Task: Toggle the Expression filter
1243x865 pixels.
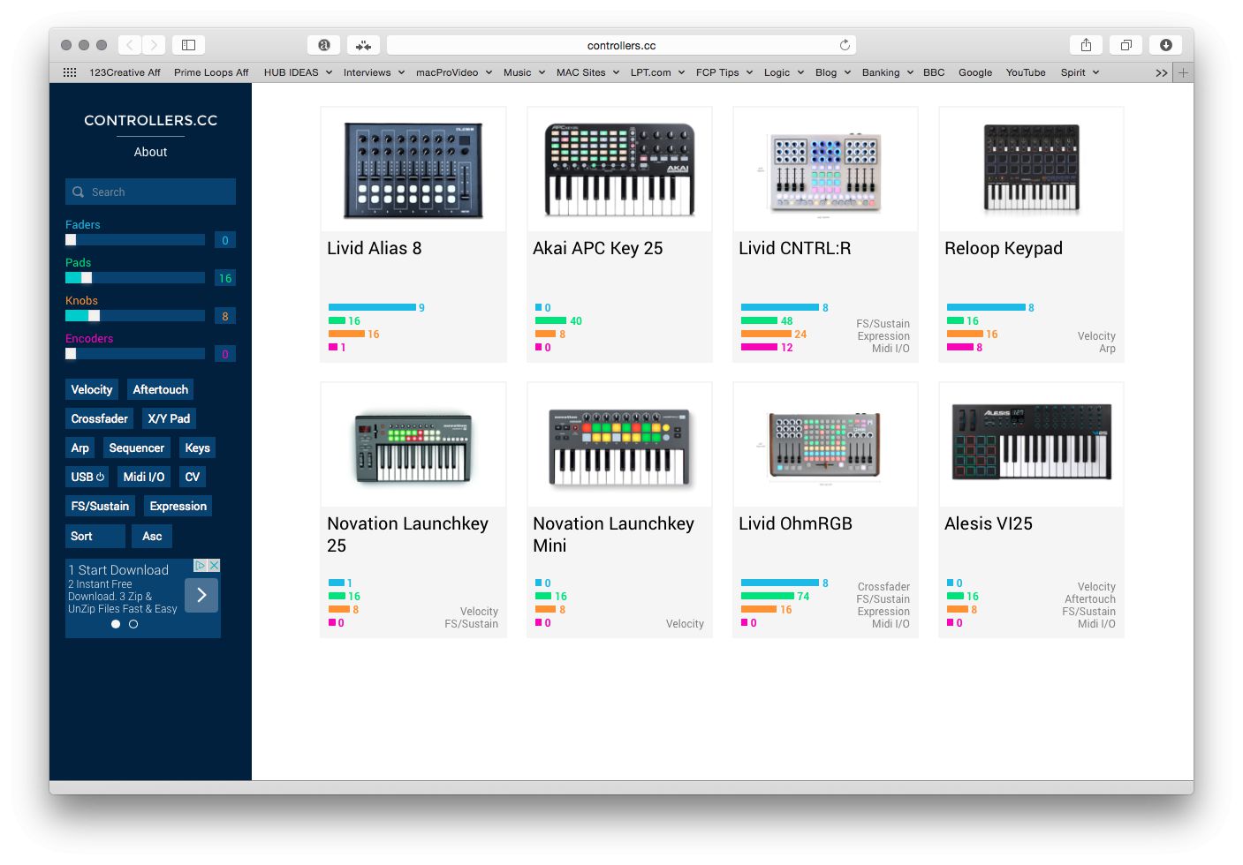Action: [178, 506]
